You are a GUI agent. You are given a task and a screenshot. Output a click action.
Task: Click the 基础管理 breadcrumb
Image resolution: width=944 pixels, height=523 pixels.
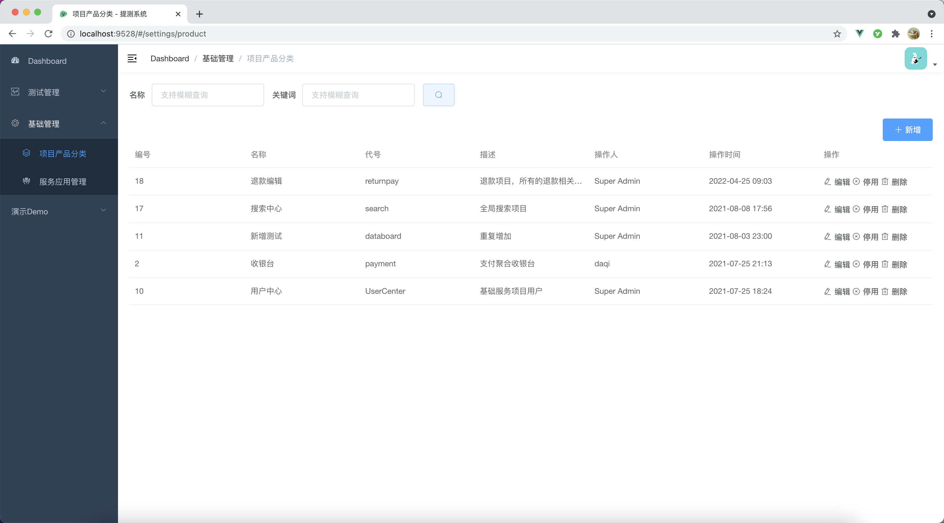tap(218, 59)
